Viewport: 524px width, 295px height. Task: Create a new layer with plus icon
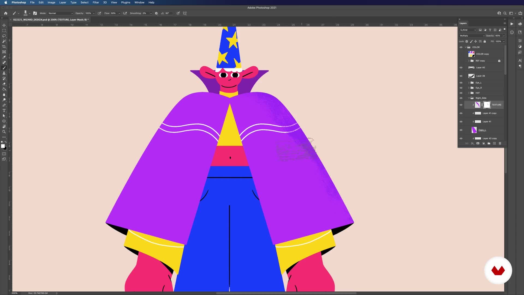point(494,143)
